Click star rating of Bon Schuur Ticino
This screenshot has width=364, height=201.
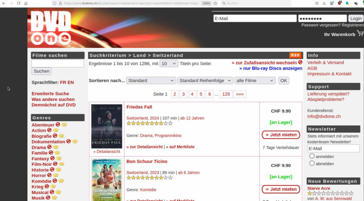pyautogui.click(x=150, y=178)
